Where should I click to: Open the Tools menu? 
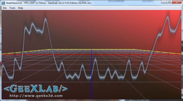tap(12, 8)
